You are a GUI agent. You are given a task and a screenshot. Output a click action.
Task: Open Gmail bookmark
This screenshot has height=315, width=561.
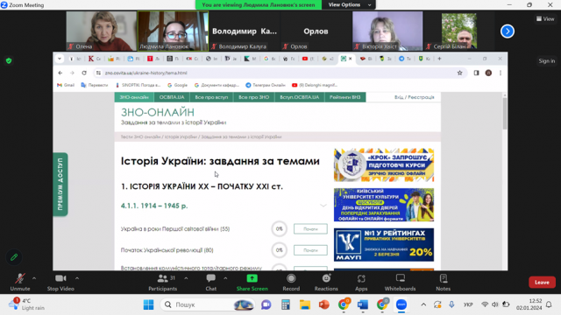[66, 85]
